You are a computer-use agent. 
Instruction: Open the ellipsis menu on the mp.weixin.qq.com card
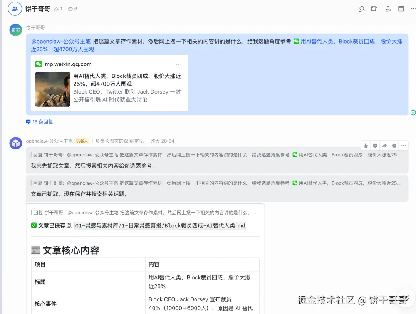coord(179,64)
